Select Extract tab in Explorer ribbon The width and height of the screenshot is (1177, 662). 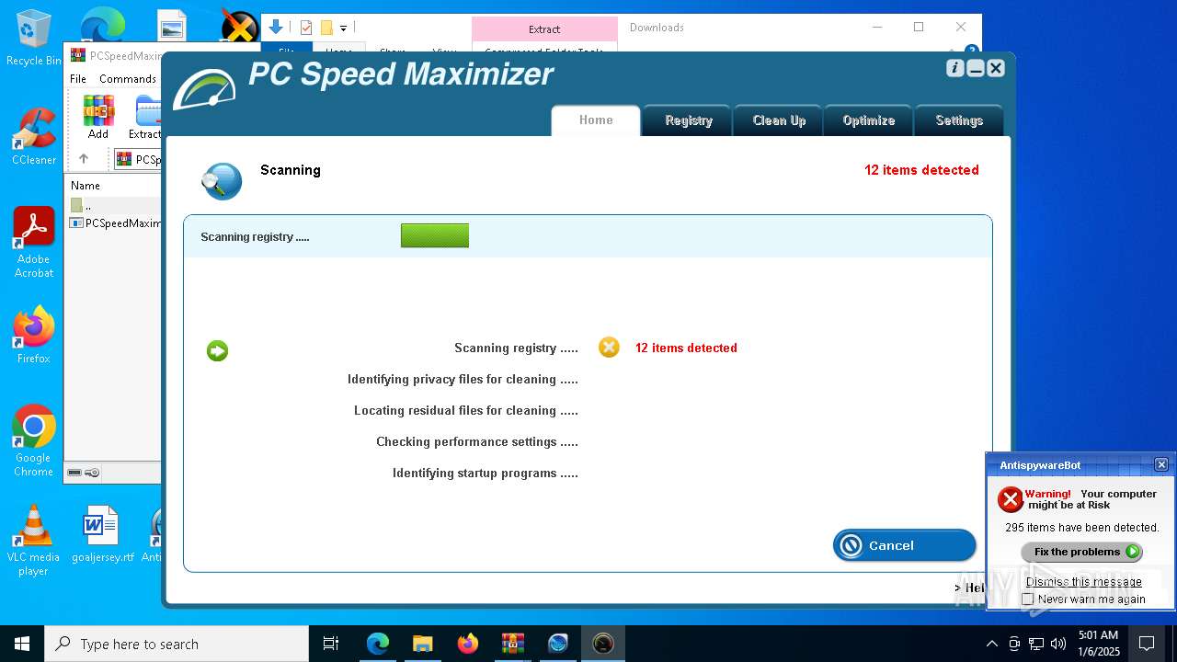point(544,29)
